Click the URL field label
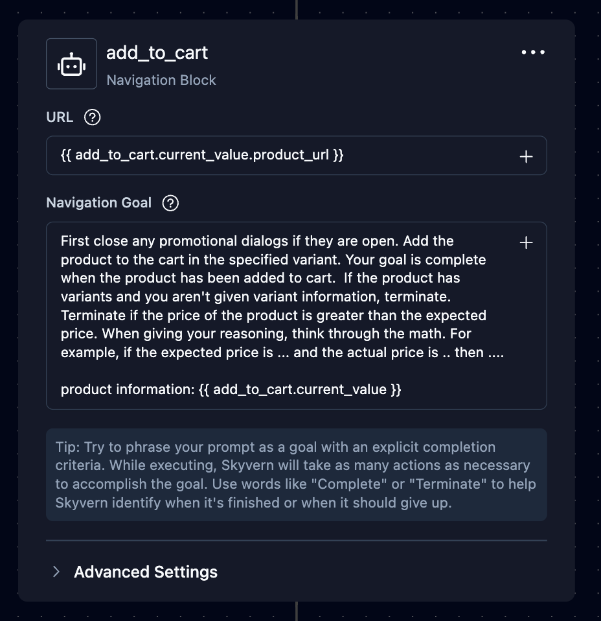601x621 pixels. tap(60, 117)
